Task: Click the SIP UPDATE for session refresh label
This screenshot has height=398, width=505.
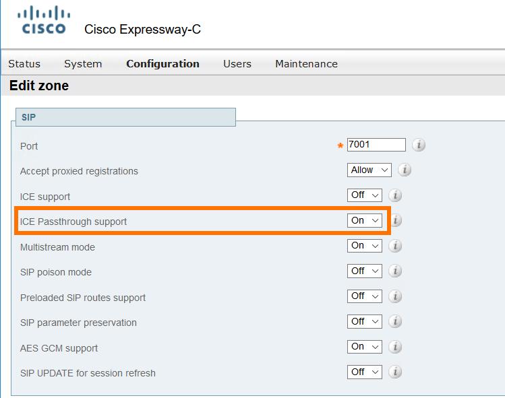Action: (88, 373)
